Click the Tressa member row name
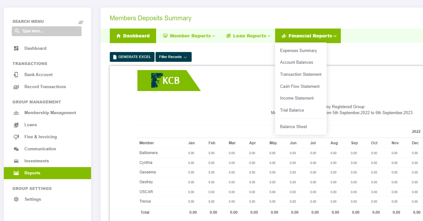Image resolution: width=423 pixels, height=221 pixels. pos(145,201)
